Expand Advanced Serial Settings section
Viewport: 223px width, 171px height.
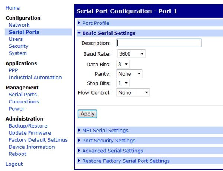point(112,151)
